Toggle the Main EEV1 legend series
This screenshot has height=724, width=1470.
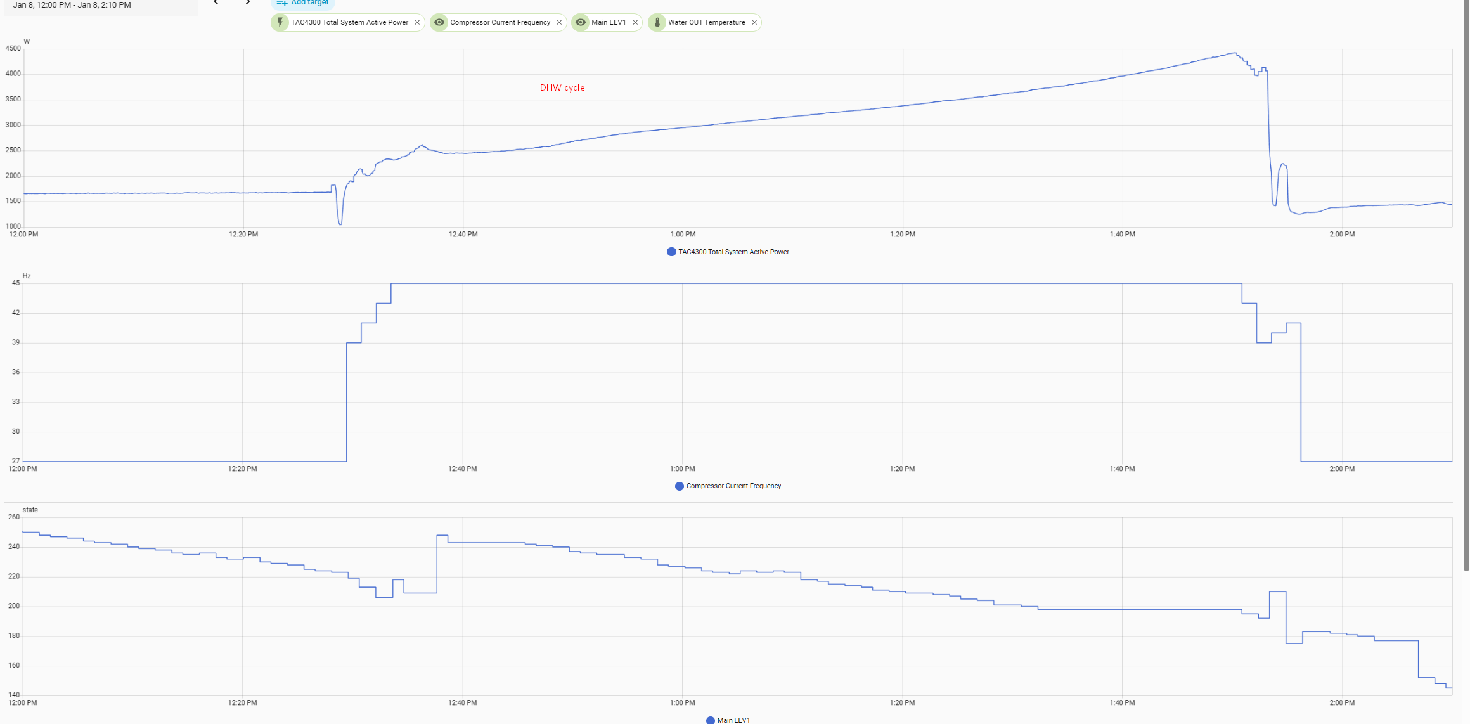[x=733, y=720]
